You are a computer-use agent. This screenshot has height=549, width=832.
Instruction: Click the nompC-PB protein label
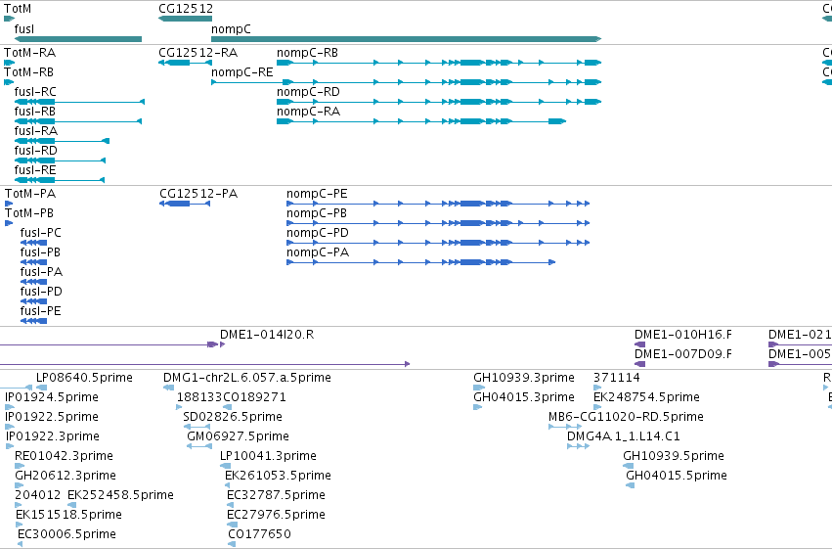click(x=317, y=213)
